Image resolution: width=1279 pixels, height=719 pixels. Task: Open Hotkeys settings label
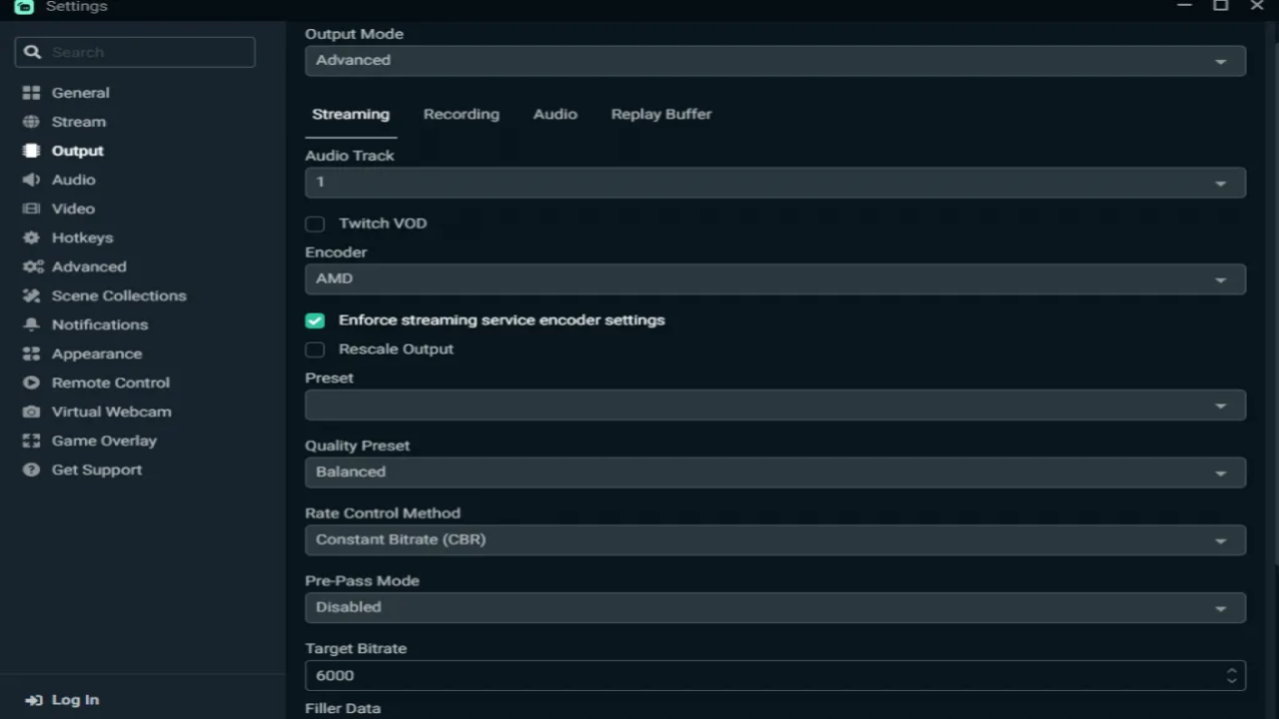[82, 238]
